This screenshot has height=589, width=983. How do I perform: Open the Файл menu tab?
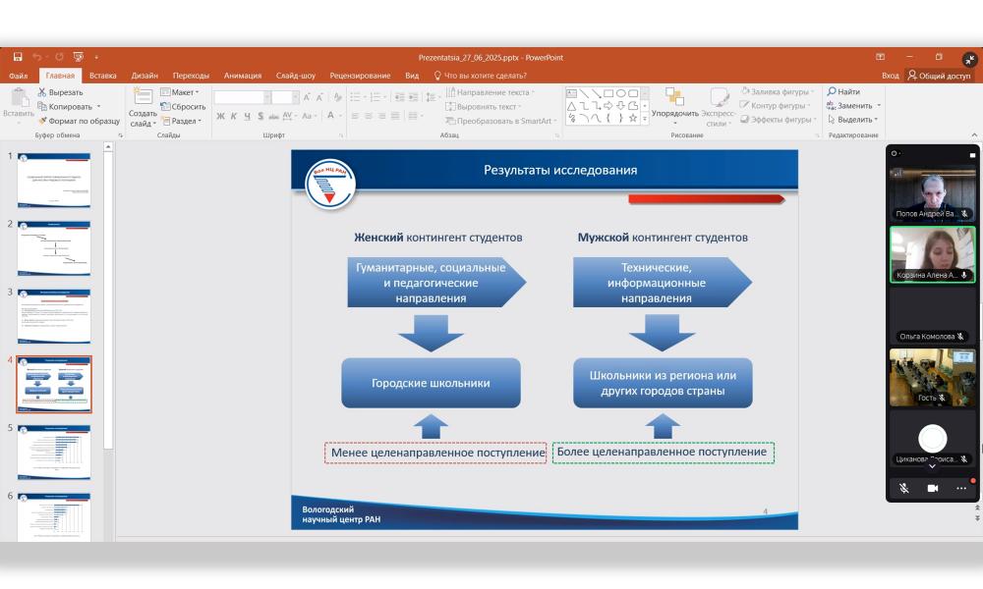pyautogui.click(x=18, y=76)
